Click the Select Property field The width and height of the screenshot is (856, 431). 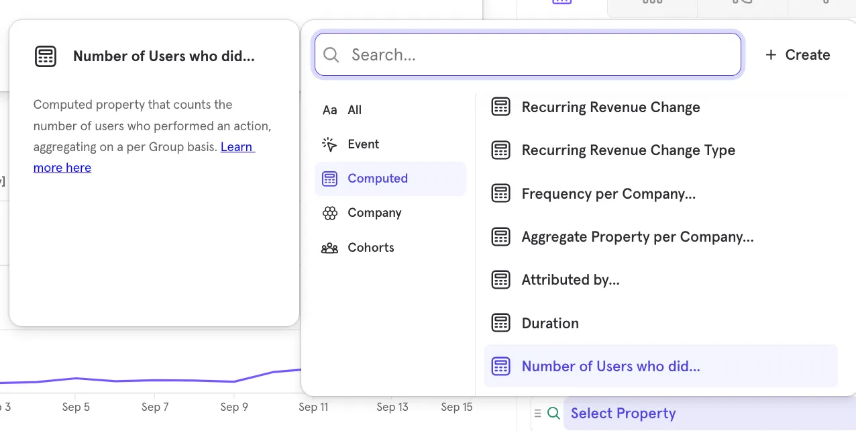(623, 414)
